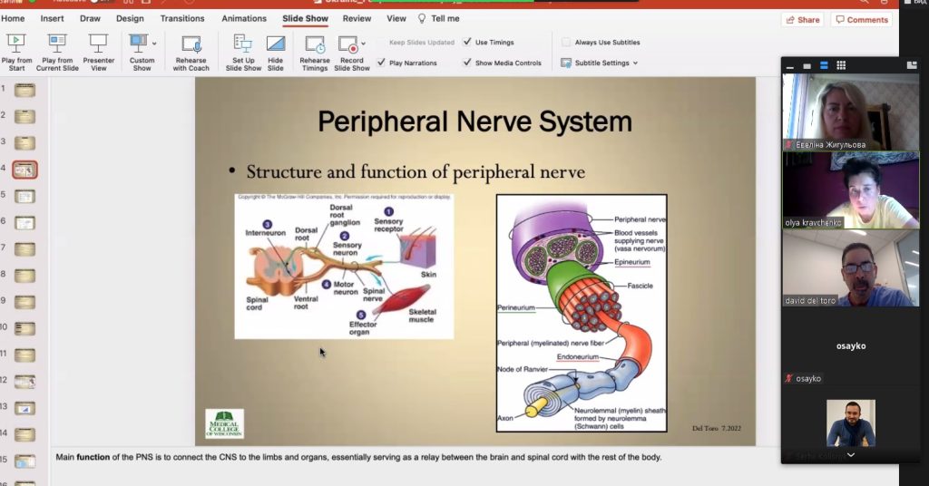
Task: Click the Share button
Action: point(802,19)
